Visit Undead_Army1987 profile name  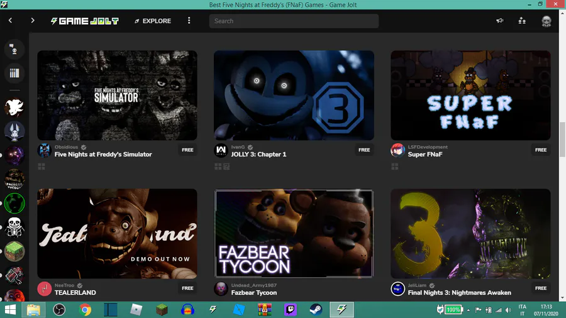click(254, 285)
